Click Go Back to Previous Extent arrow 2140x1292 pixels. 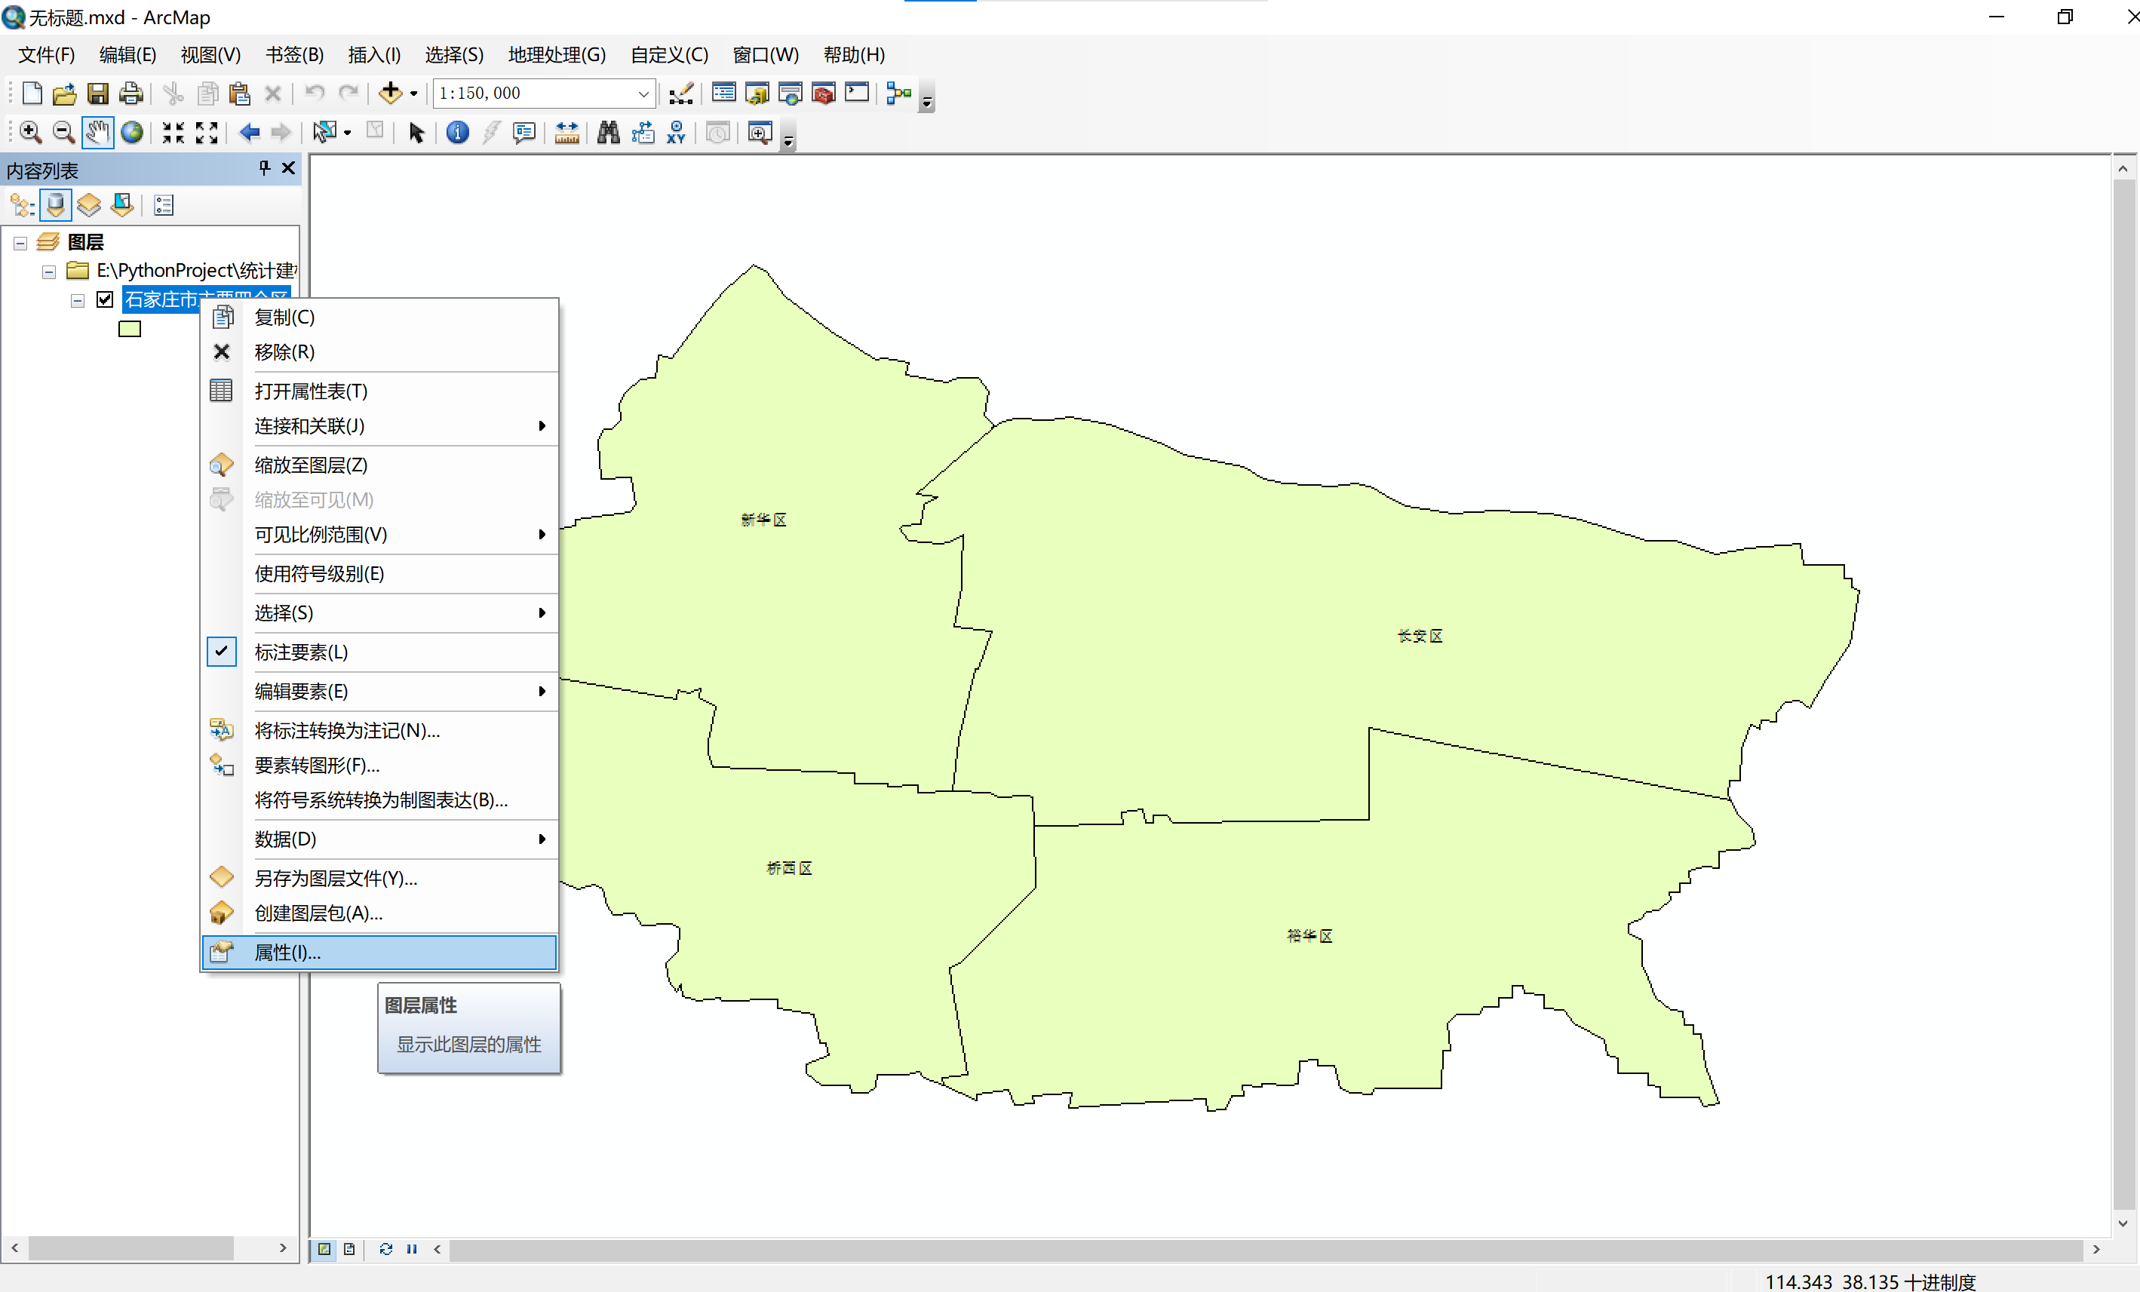[249, 132]
